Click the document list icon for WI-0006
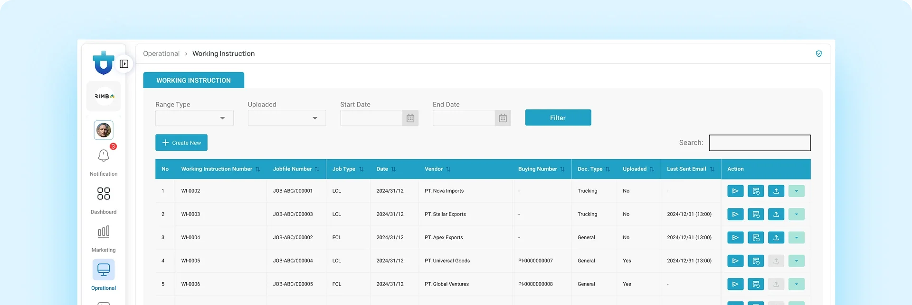 [756, 284]
